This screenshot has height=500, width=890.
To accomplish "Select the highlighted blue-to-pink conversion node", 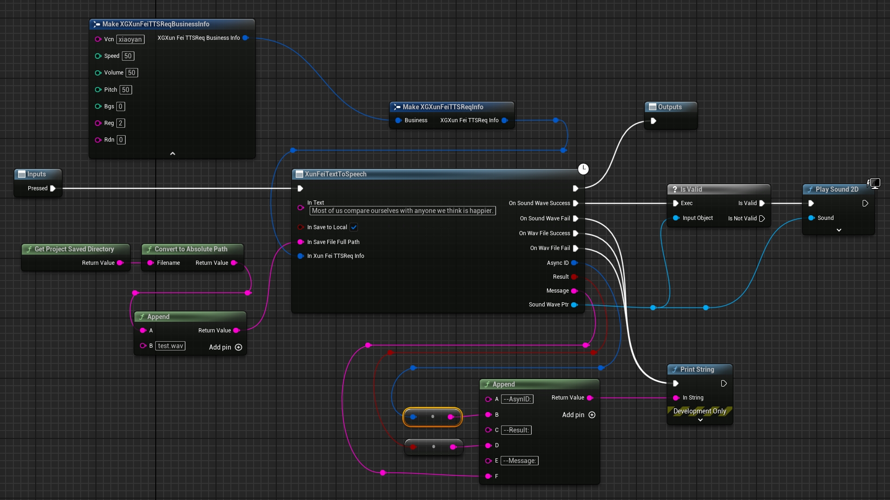I will point(432,417).
